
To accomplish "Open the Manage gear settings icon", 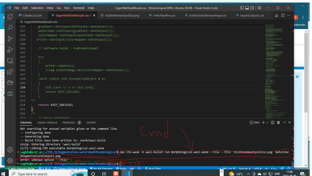I will 10,160.
